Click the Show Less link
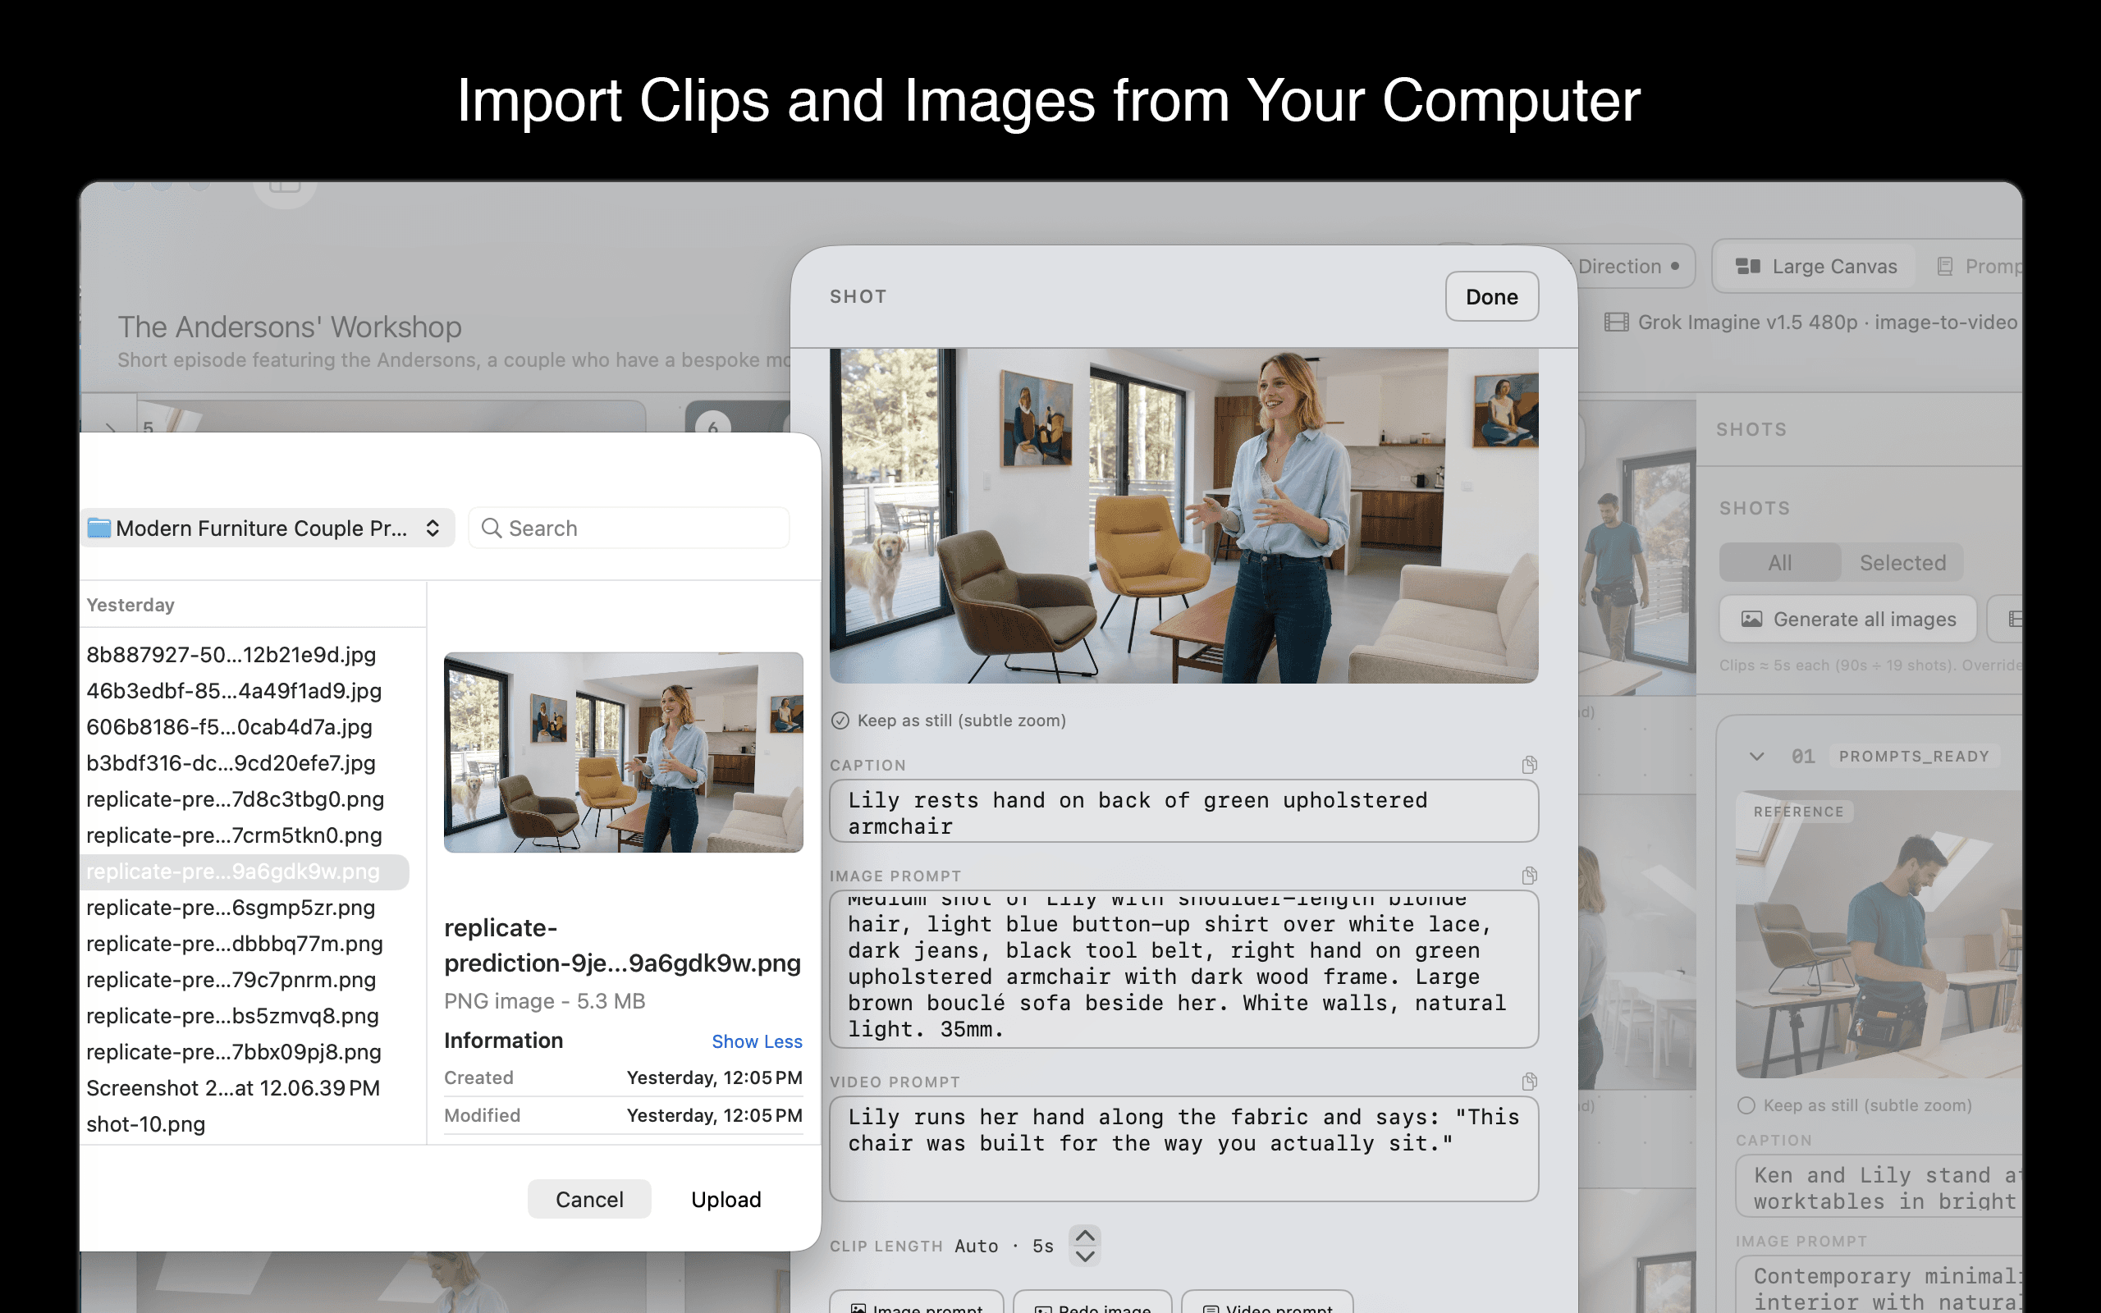 coord(757,1041)
